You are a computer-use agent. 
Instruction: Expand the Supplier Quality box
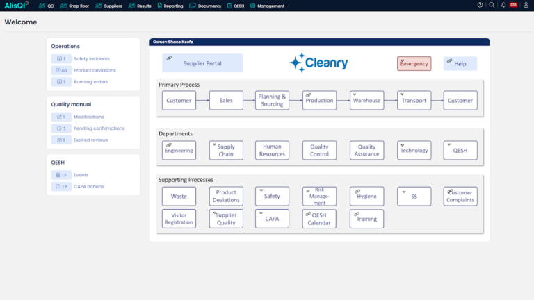pyautogui.click(x=226, y=219)
